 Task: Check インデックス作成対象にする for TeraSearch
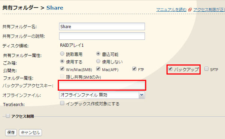(62, 103)
